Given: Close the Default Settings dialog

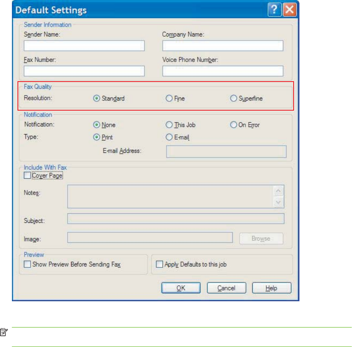Looking at the screenshot, I should 290,10.
